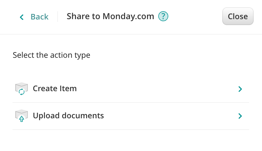The height and width of the screenshot is (151, 262).
Task: Click the green sync arrows on Create Item icon
Action: click(22, 92)
